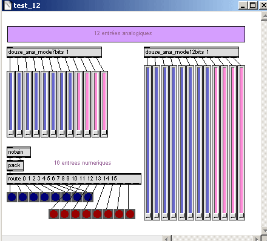
Task: Click the route 0 1 2 ... 15 object
Action: [74, 179]
